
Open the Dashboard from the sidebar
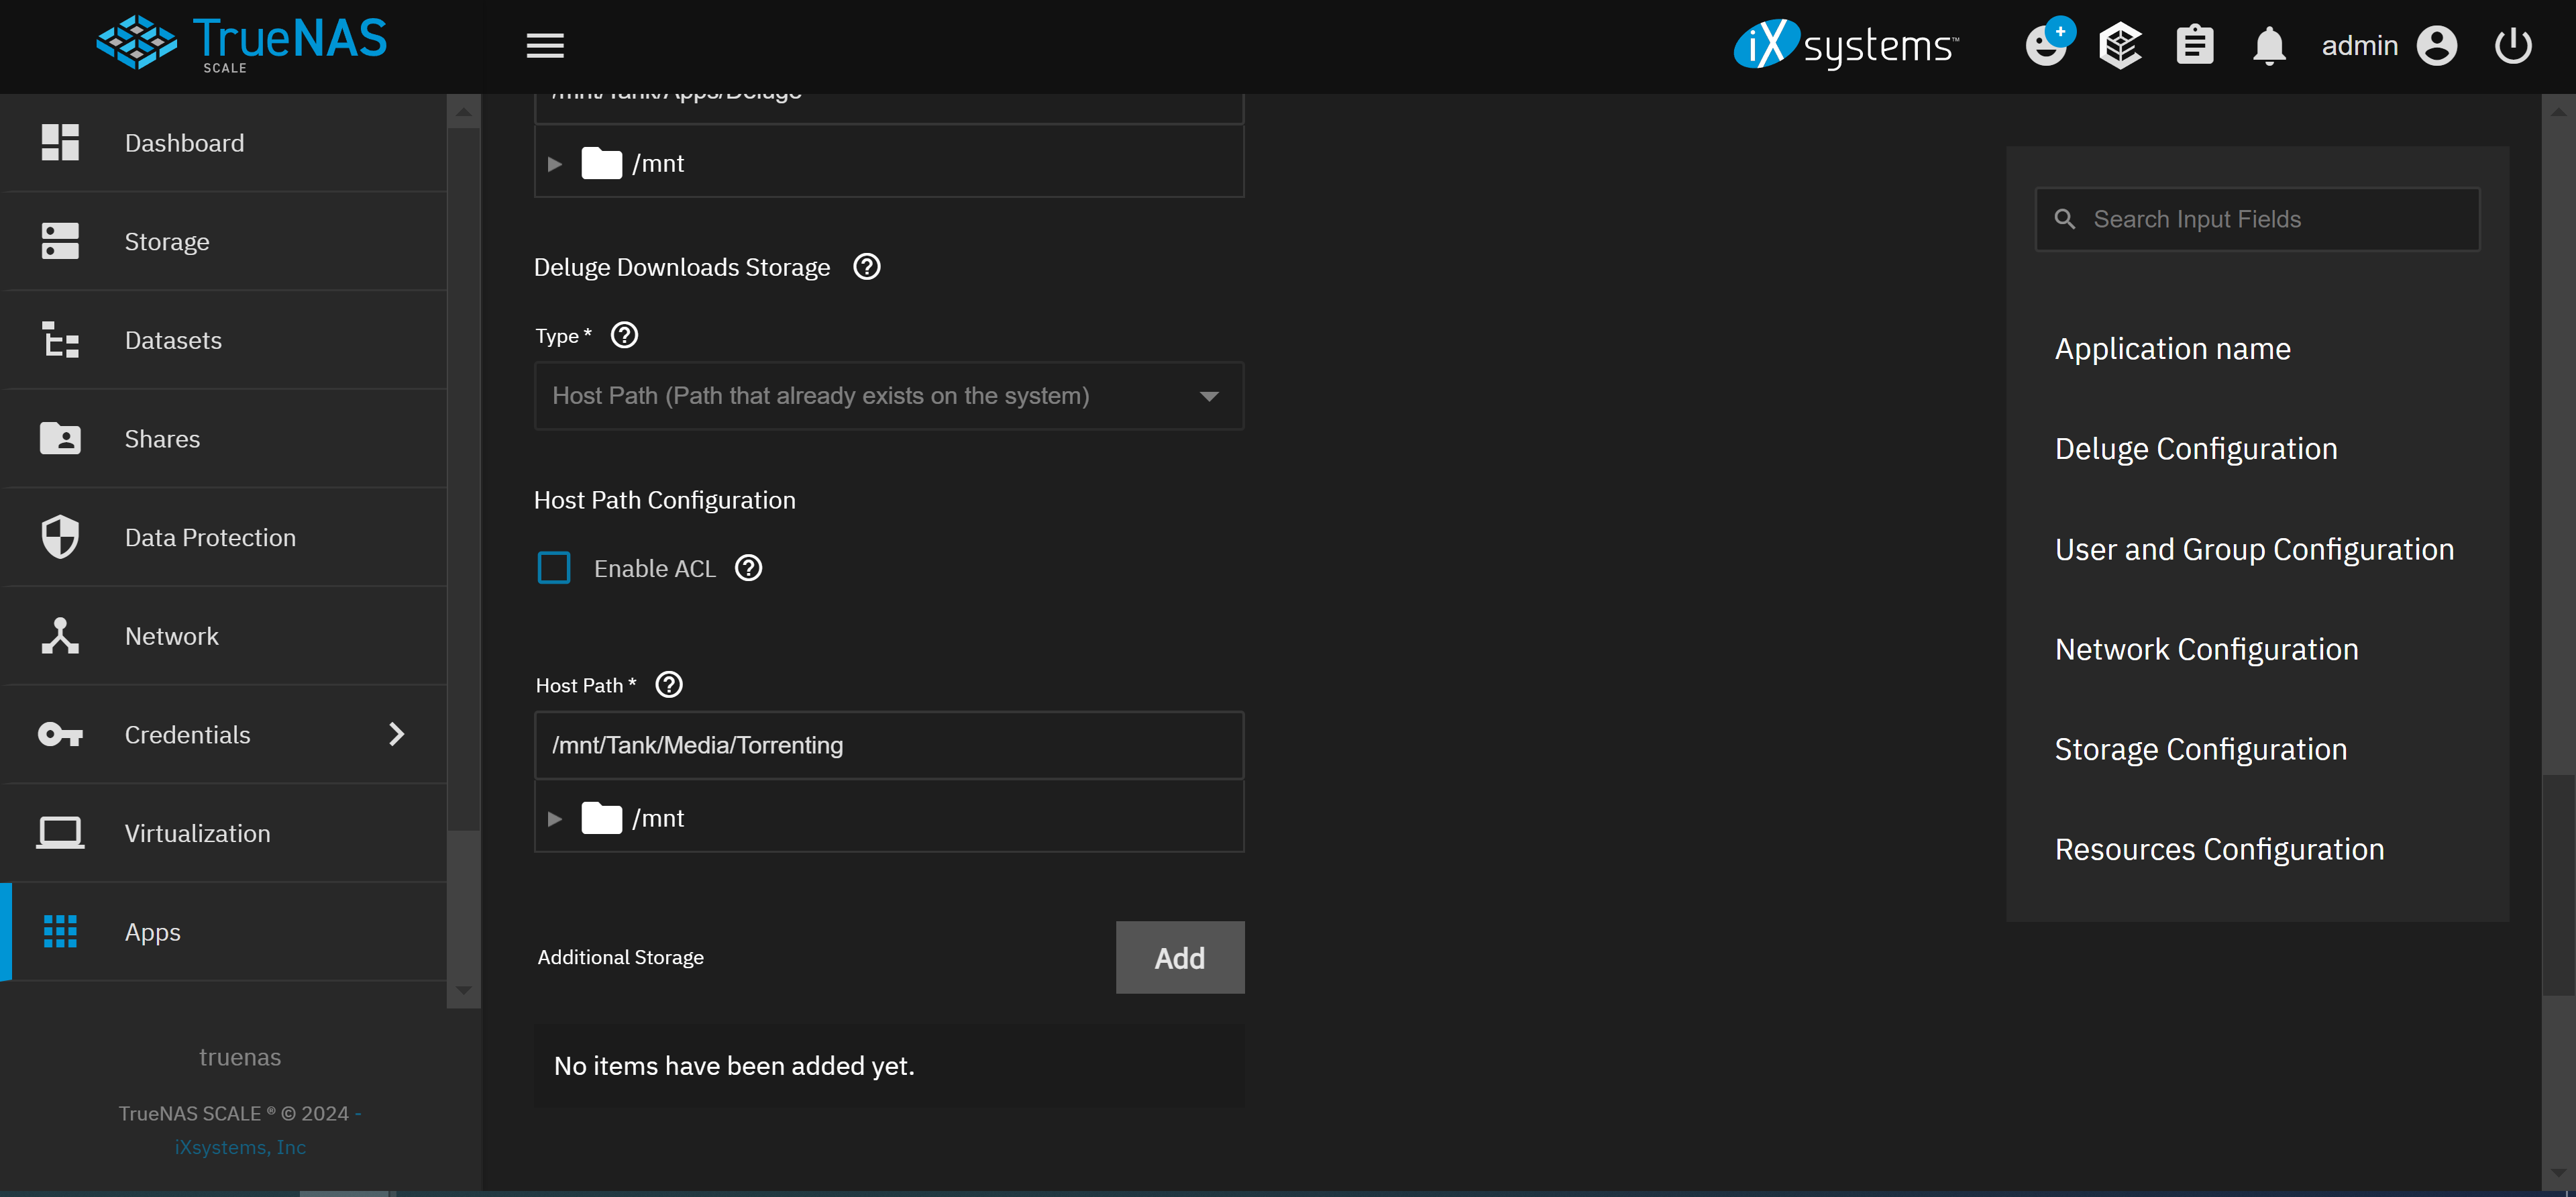(x=184, y=142)
